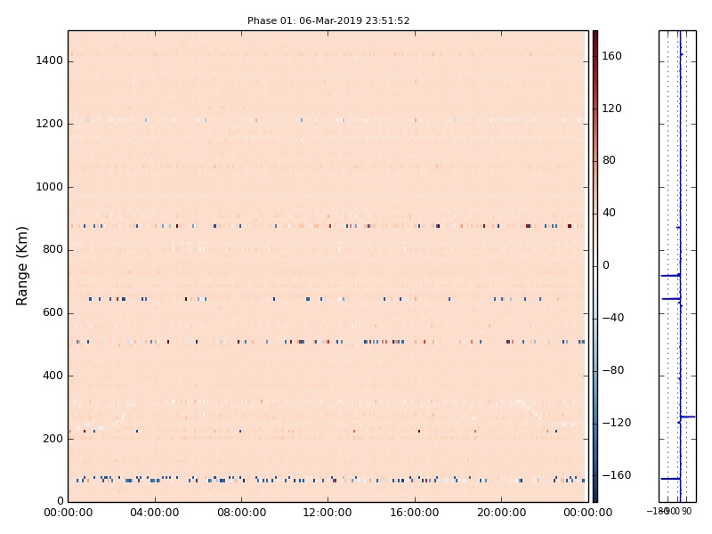Viewport: 712px width, 534px height.
Task: Click the profile spike near 270 km
Action: click(x=687, y=417)
